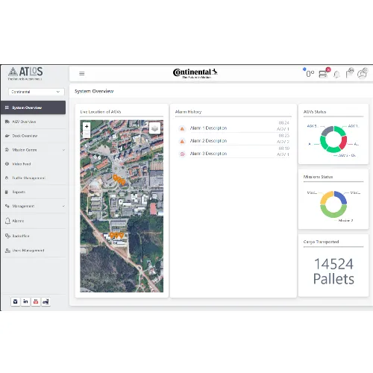This screenshot has width=373, height=373.
Task: Open the notifications bell in the header
Action: (336, 75)
